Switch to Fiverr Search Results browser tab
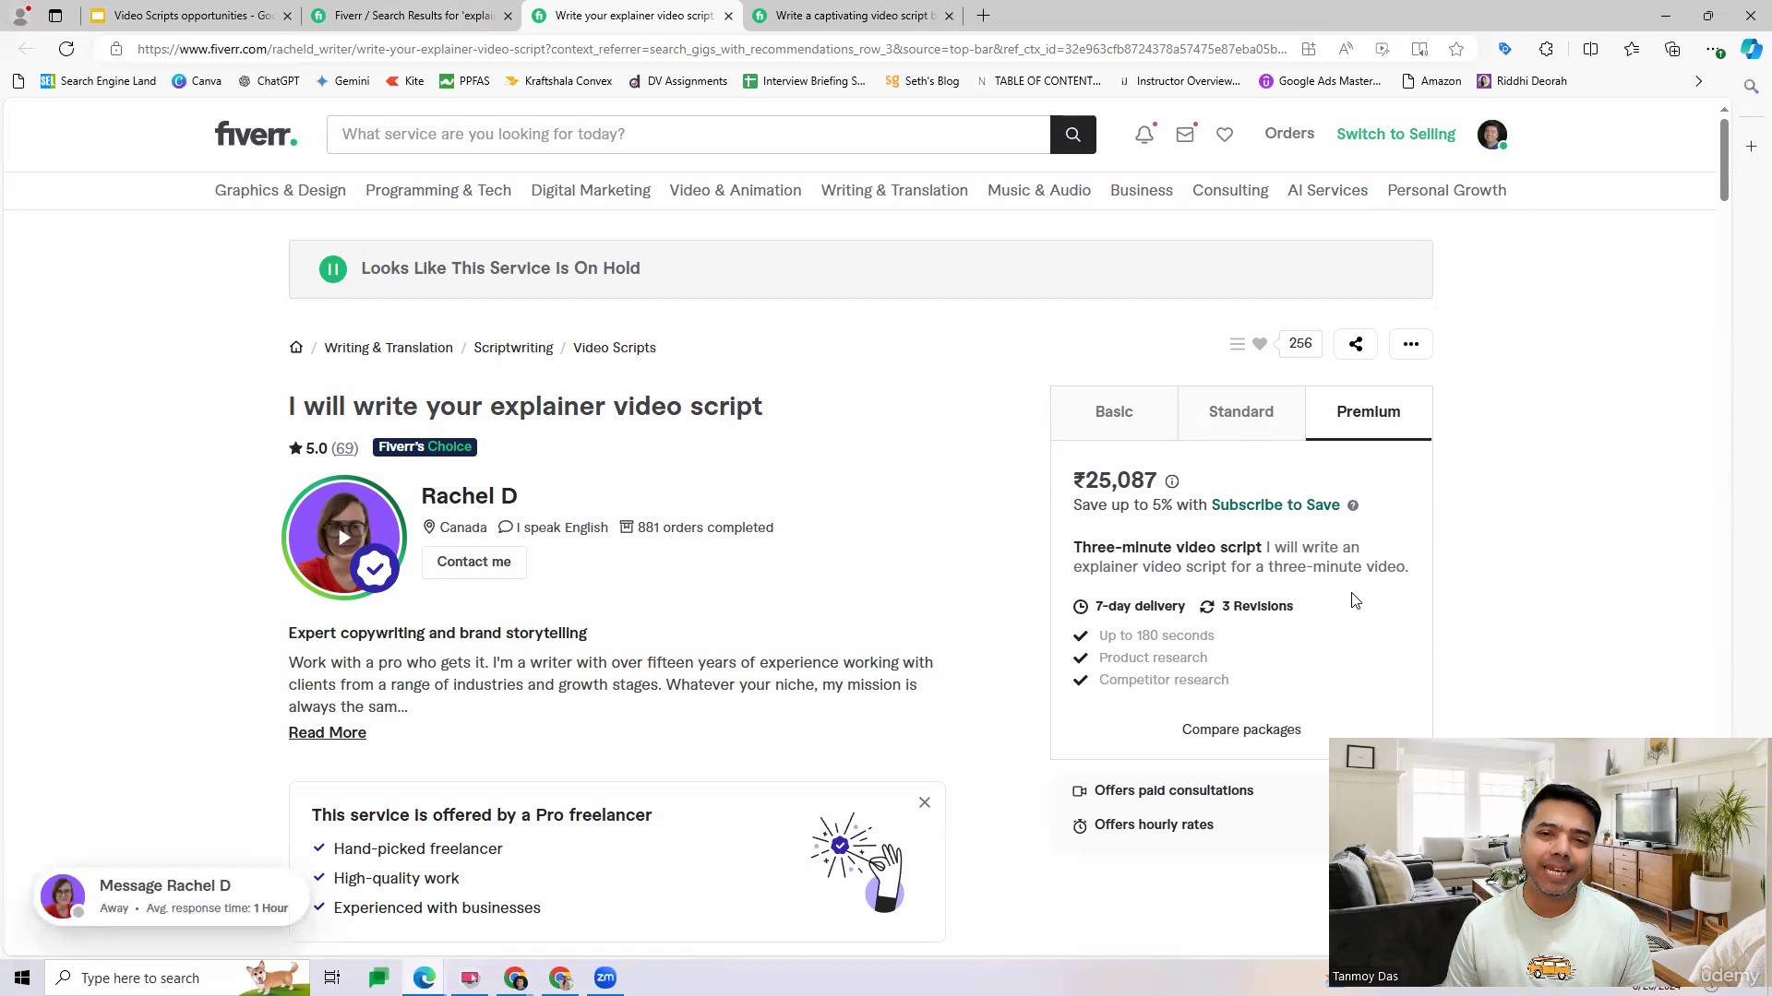This screenshot has width=1772, height=996. 411,16
